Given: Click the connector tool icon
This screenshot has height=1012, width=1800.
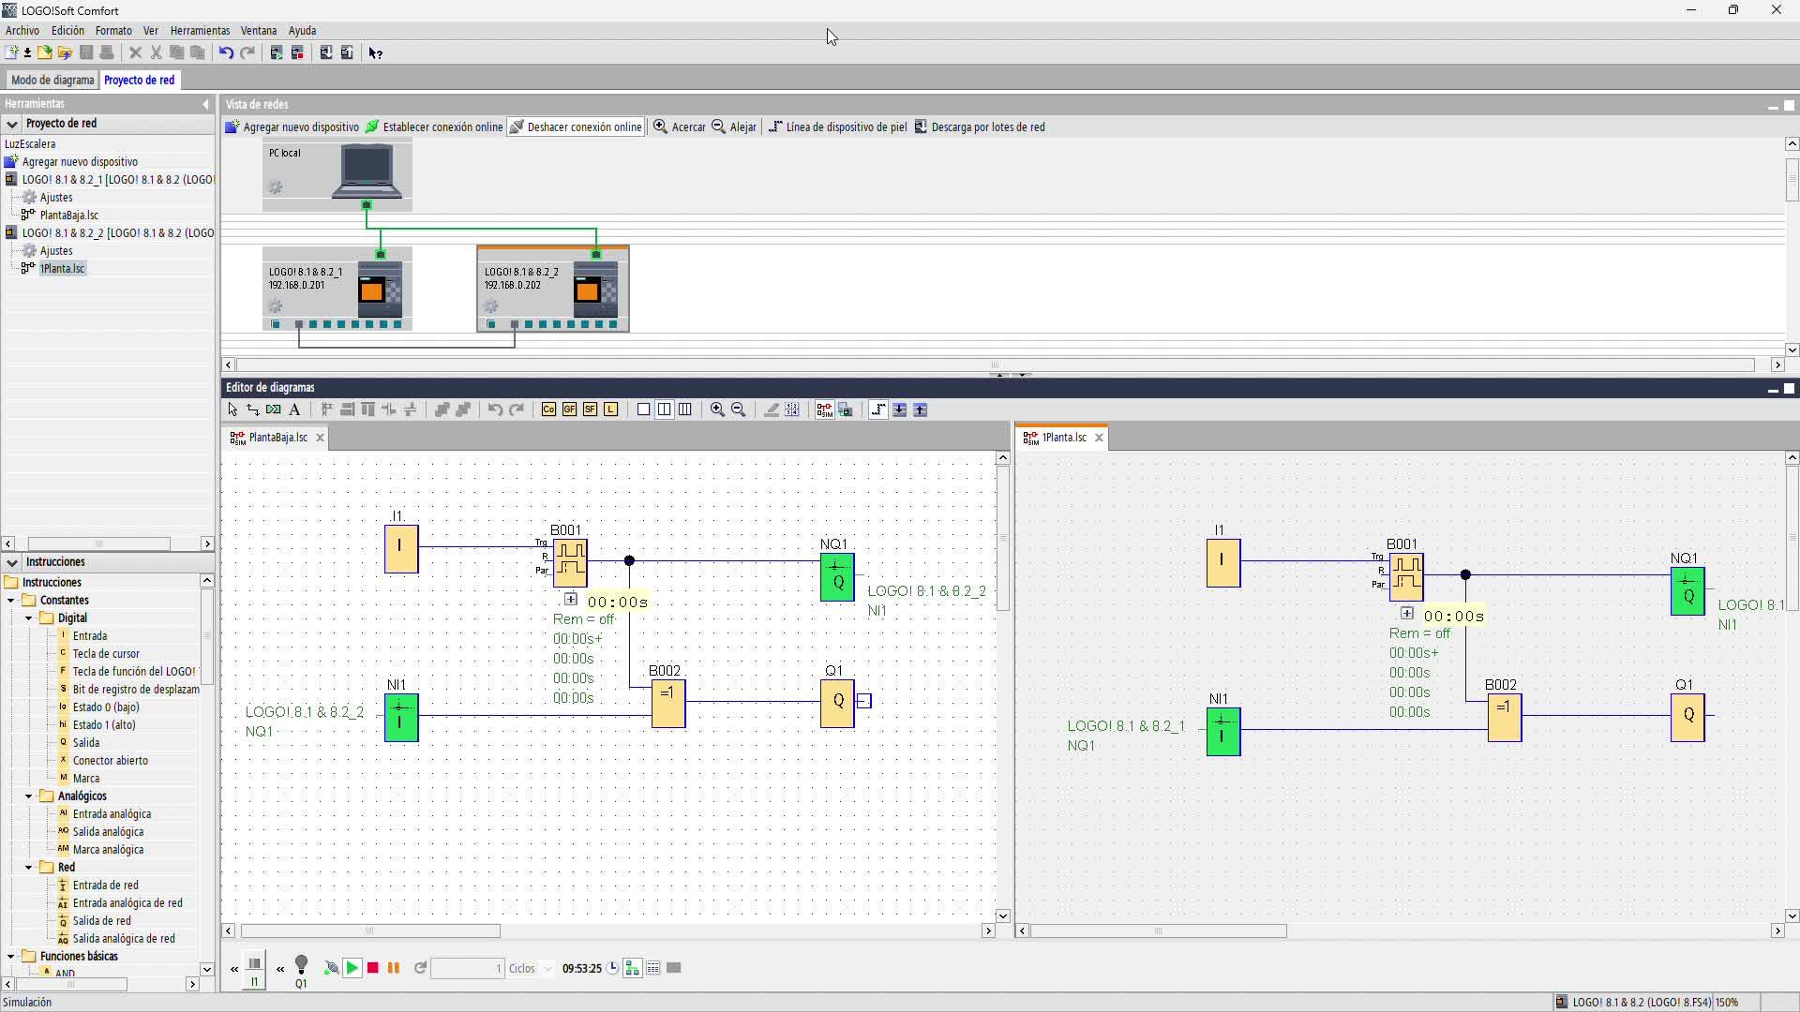Looking at the screenshot, I should coord(252,409).
